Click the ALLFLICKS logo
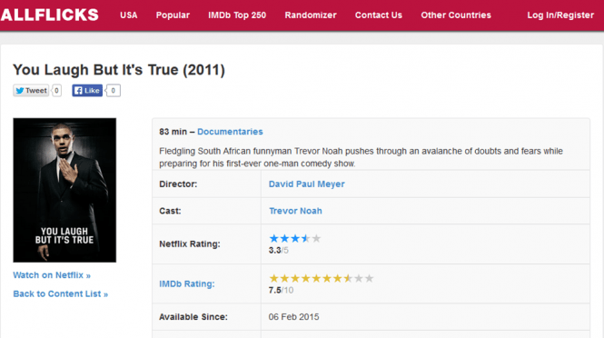Screen dimensions: 604x338 pyautogui.click(x=49, y=15)
